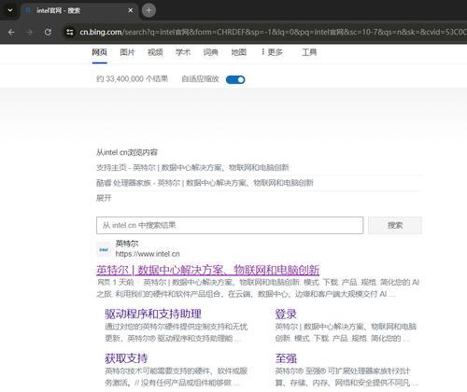Close the intel官网 search tab

click(131, 10)
